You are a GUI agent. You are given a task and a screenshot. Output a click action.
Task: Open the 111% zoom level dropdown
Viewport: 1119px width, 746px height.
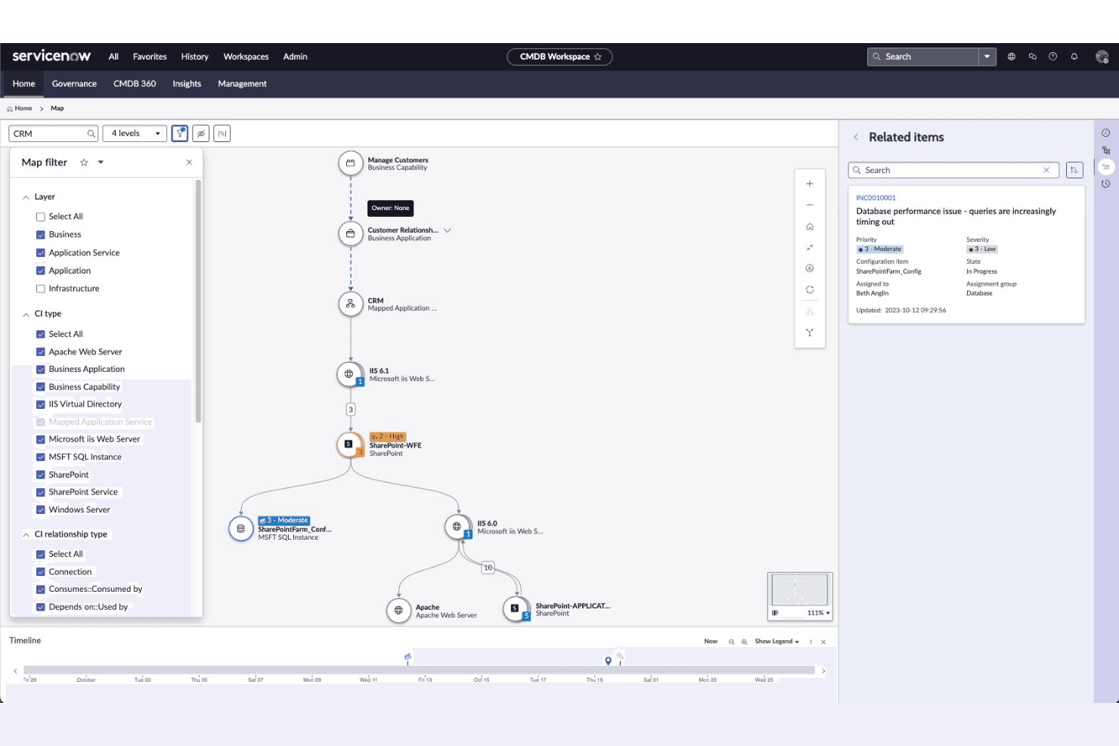819,613
